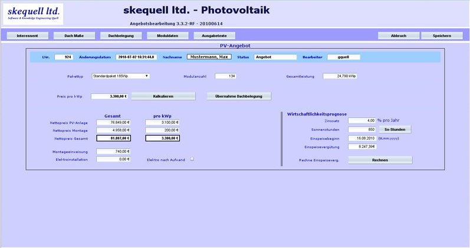The image size is (470, 248).
Task: Save with the Speichern button
Action: [442, 36]
